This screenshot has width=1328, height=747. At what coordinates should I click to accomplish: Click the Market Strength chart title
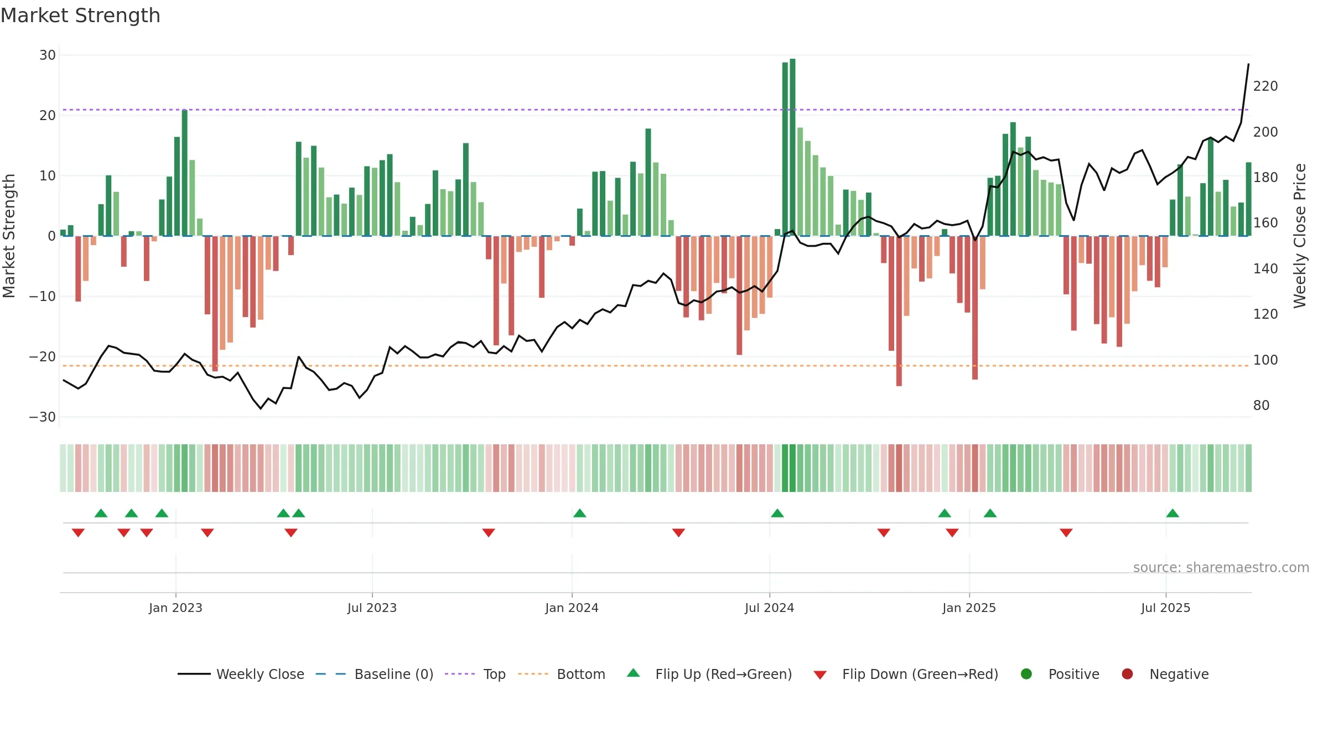pyautogui.click(x=80, y=15)
